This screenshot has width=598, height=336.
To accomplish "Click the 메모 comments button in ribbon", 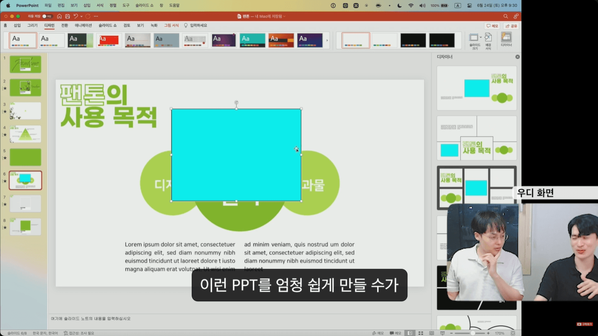I will click(x=493, y=26).
